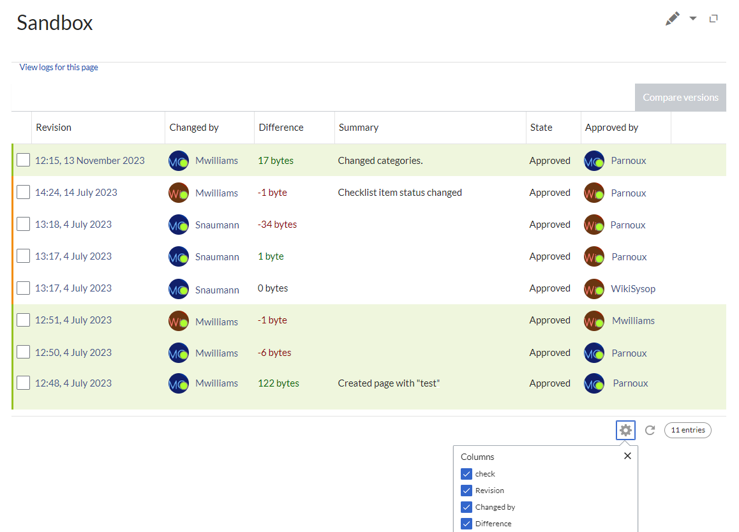Image resolution: width=739 pixels, height=532 pixels.
Task: Click the Compare versions button
Action: point(680,98)
